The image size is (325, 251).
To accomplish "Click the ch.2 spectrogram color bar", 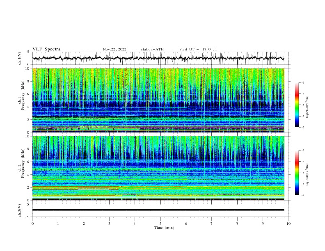I will pos(297,173).
